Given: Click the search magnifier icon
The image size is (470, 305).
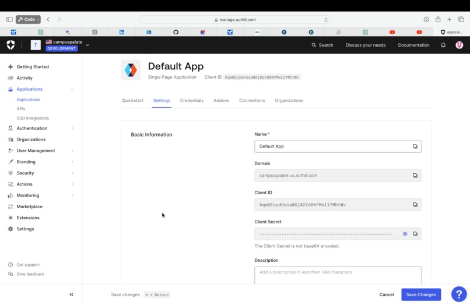Looking at the screenshot, I should pos(314,45).
